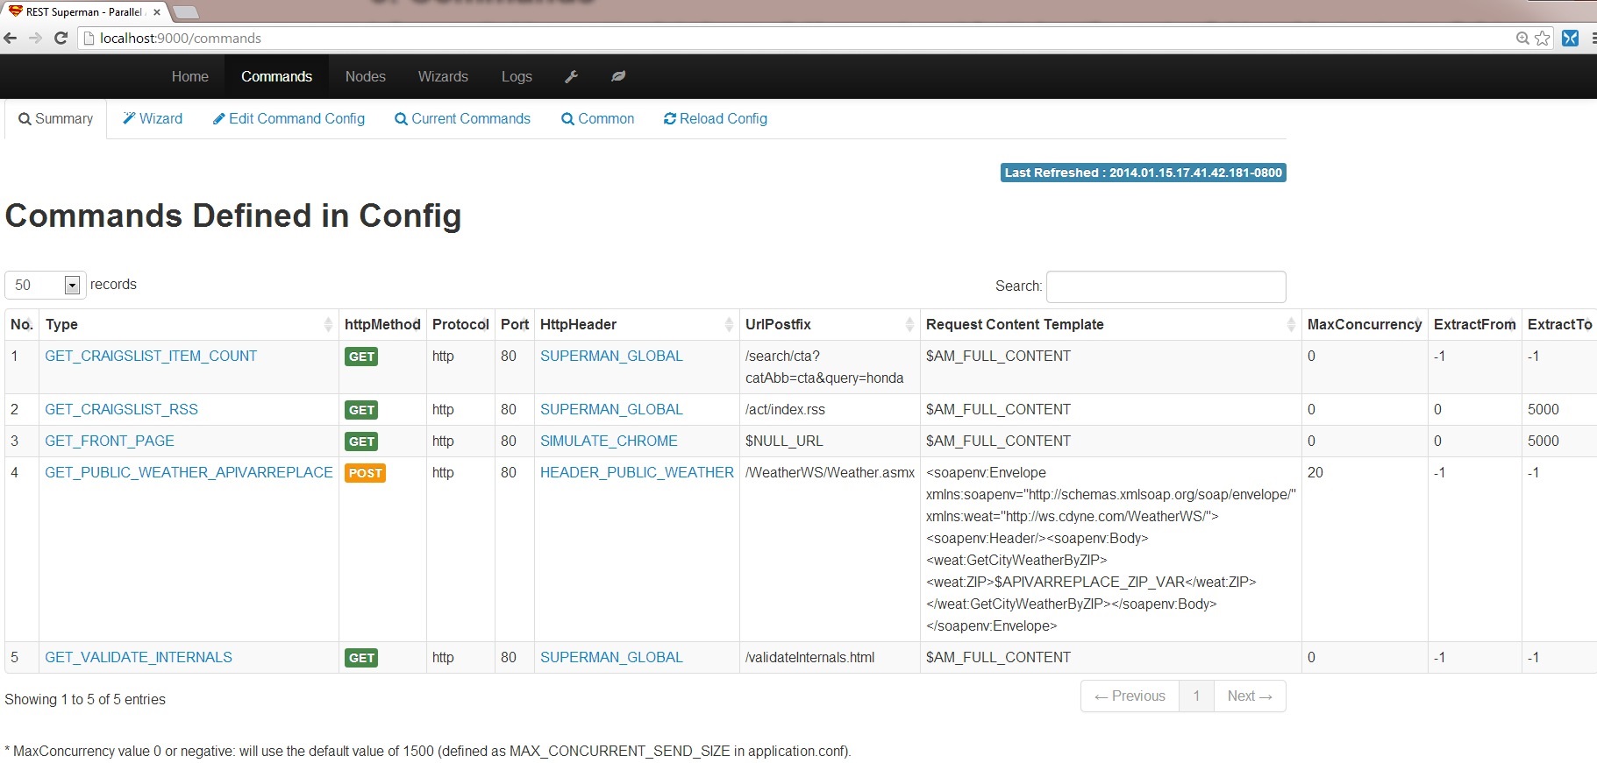Switch to Summary tab
The width and height of the screenshot is (1597, 763).
[56, 118]
